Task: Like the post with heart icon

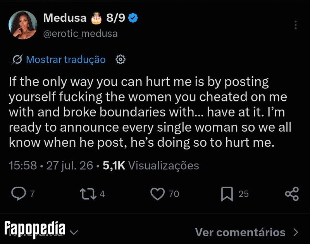Action: (158, 194)
